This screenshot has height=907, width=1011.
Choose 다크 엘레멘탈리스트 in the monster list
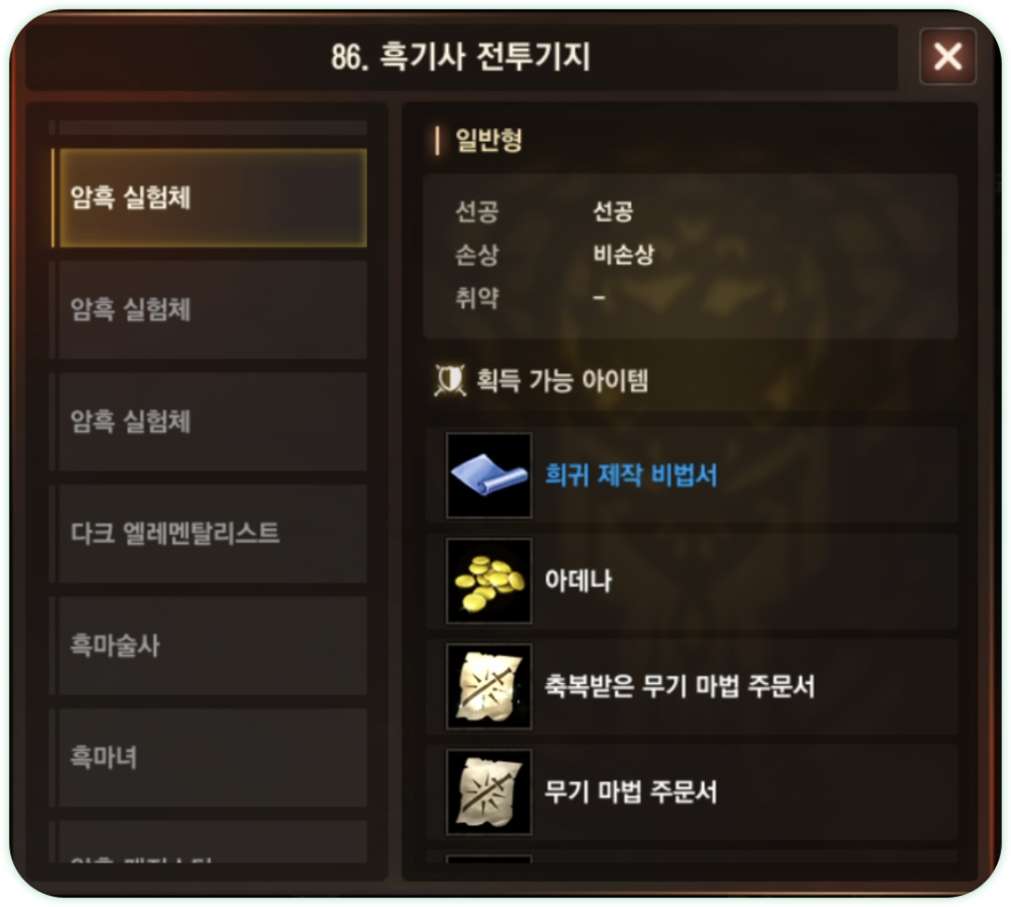pyautogui.click(x=209, y=534)
